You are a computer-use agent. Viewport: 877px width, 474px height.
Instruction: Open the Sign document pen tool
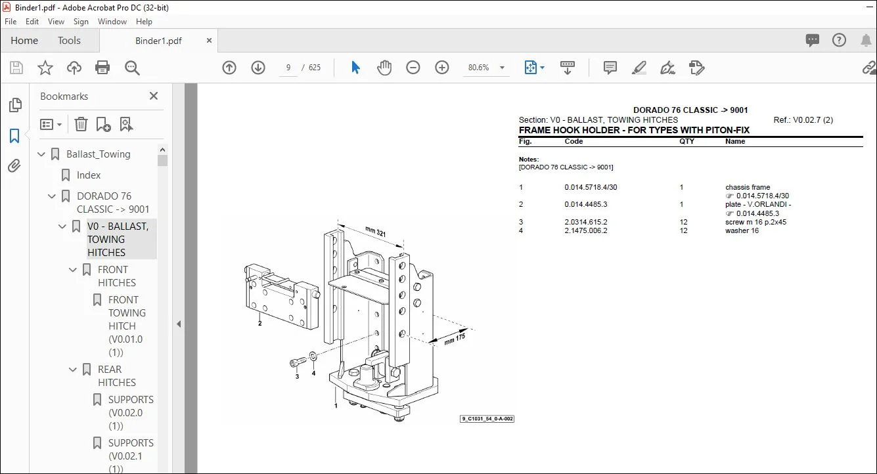(668, 68)
